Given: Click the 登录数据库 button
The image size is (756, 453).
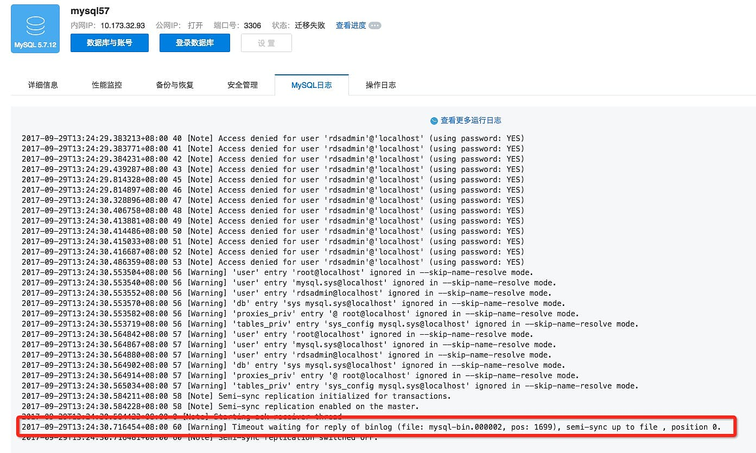Looking at the screenshot, I should click(x=194, y=43).
